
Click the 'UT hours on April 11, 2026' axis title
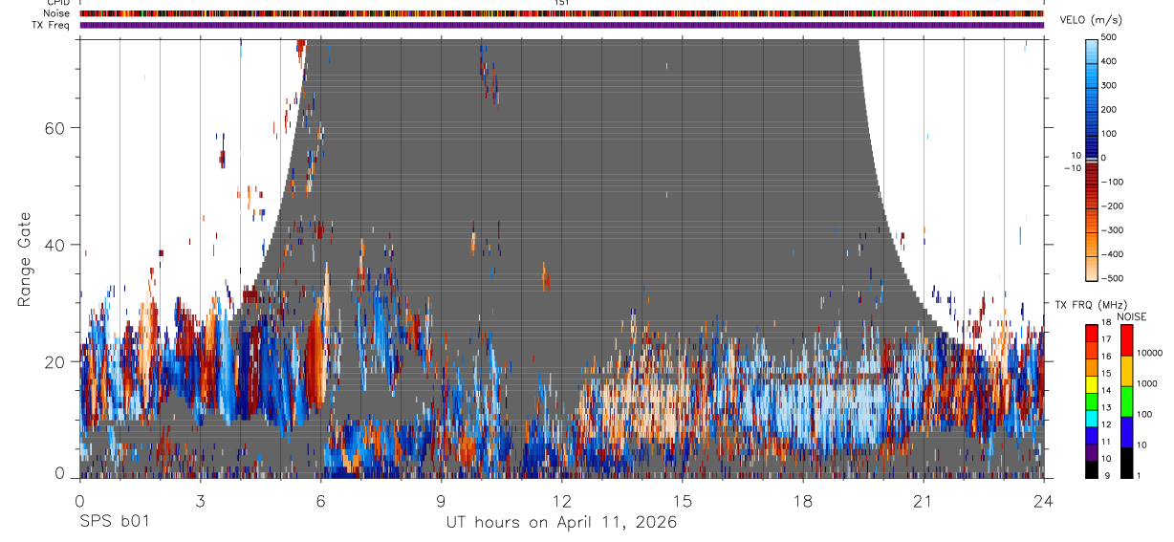click(x=561, y=523)
